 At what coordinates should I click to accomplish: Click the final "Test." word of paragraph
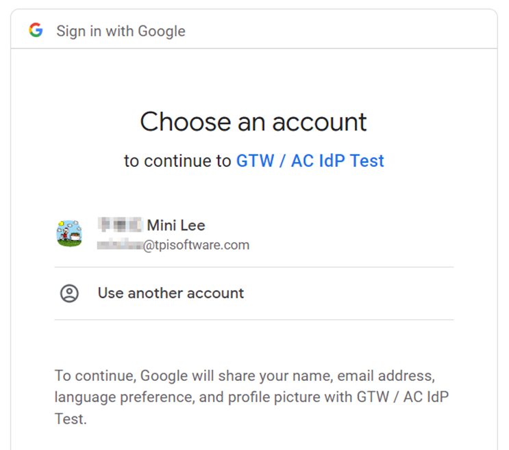(x=71, y=419)
